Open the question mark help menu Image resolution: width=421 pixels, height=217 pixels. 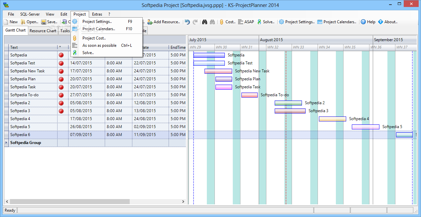click(x=109, y=14)
